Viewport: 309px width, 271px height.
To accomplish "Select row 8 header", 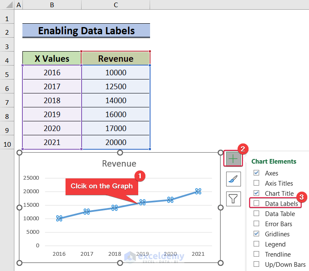I will coord(7,114).
